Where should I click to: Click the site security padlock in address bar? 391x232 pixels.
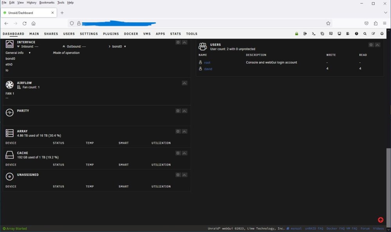(79, 23)
